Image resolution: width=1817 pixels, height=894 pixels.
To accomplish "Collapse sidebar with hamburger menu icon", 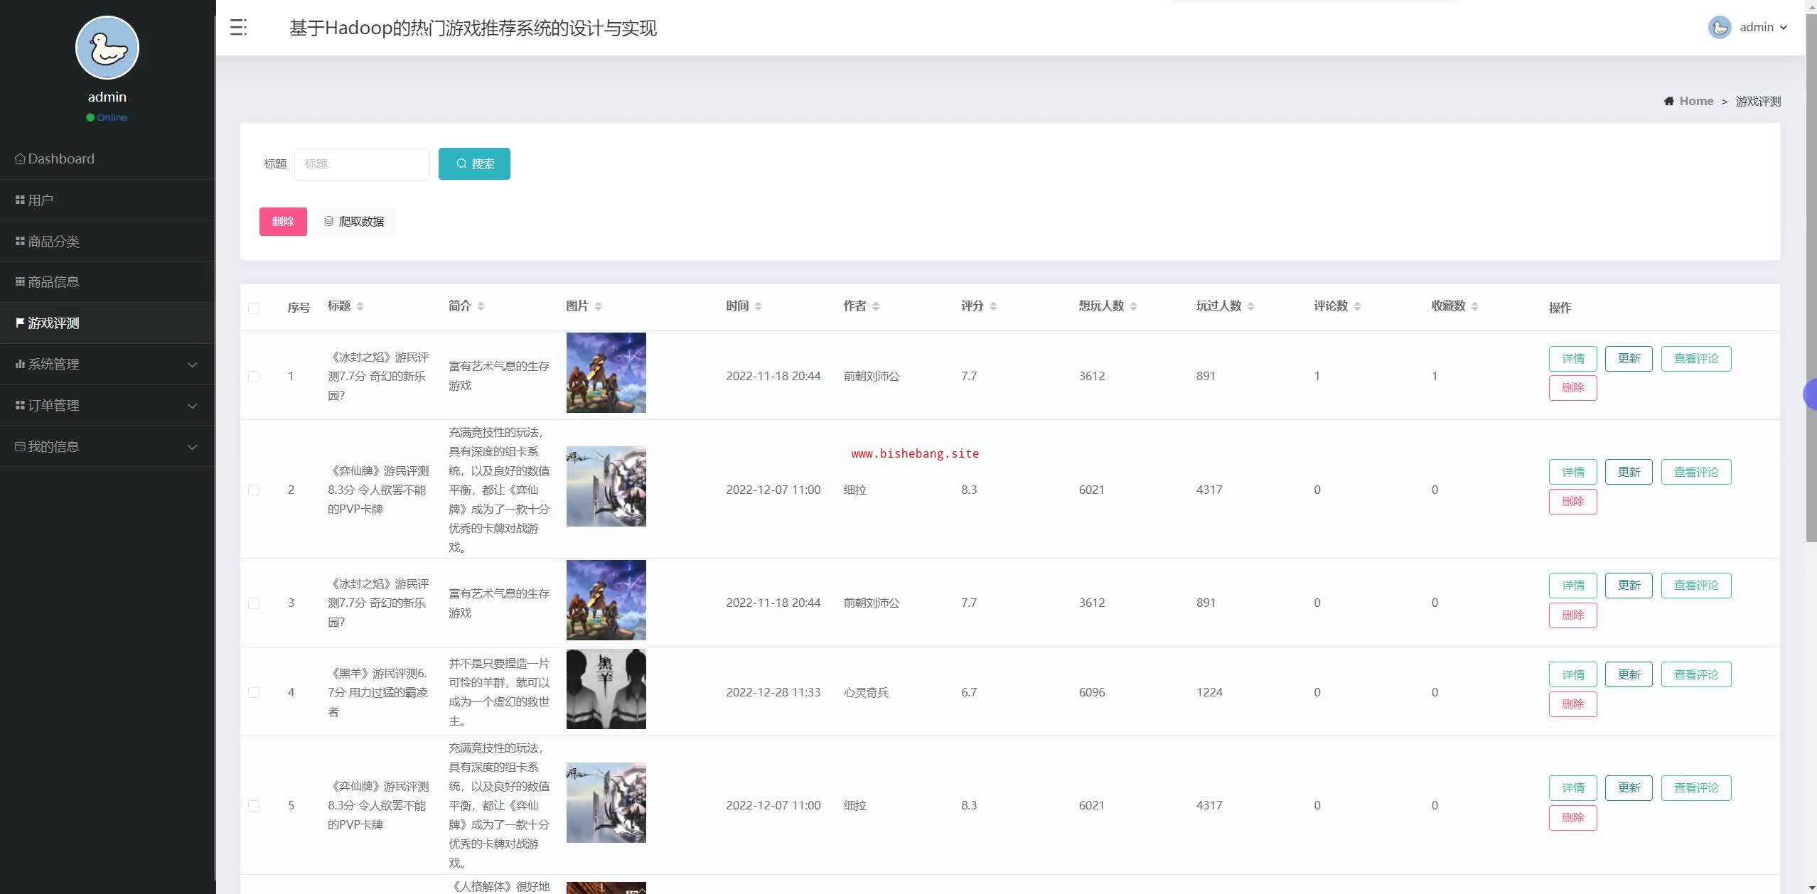I will (x=238, y=28).
